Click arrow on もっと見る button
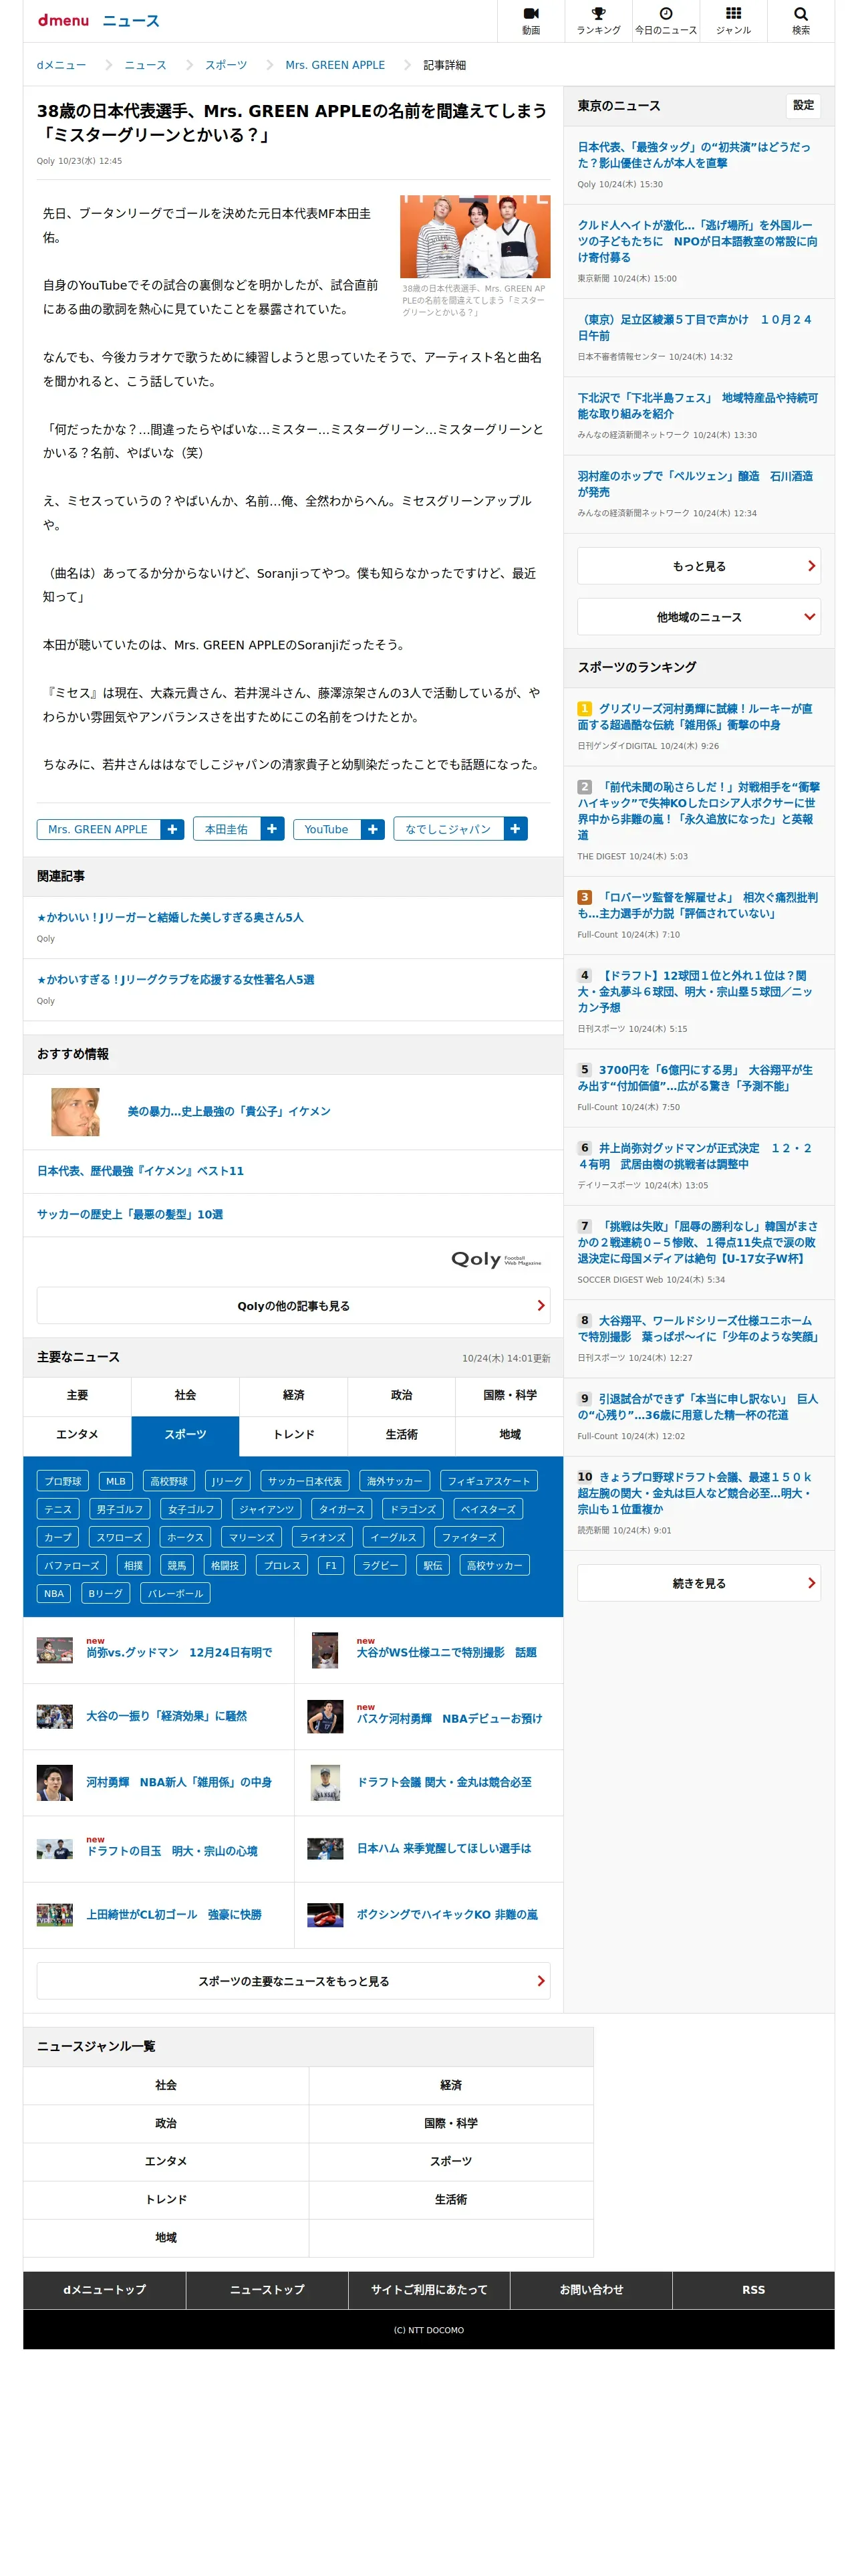Image resolution: width=858 pixels, height=2576 pixels. tap(811, 566)
